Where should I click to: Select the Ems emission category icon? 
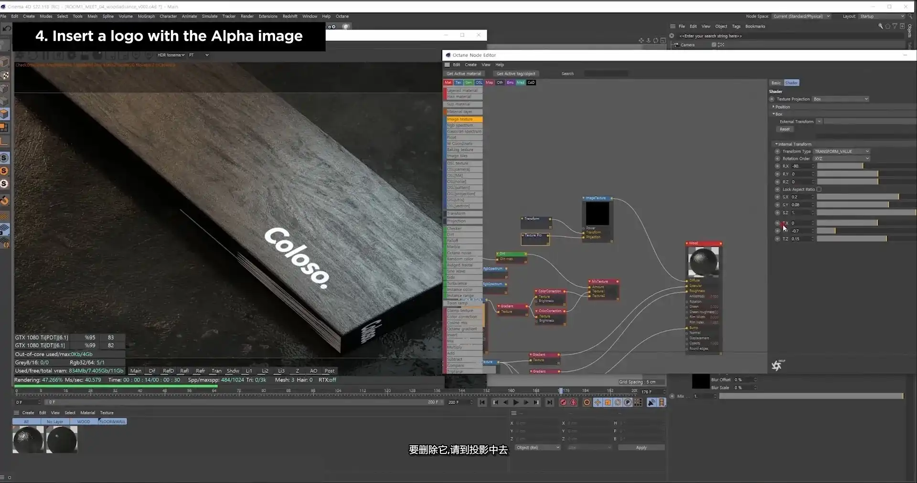tap(510, 82)
